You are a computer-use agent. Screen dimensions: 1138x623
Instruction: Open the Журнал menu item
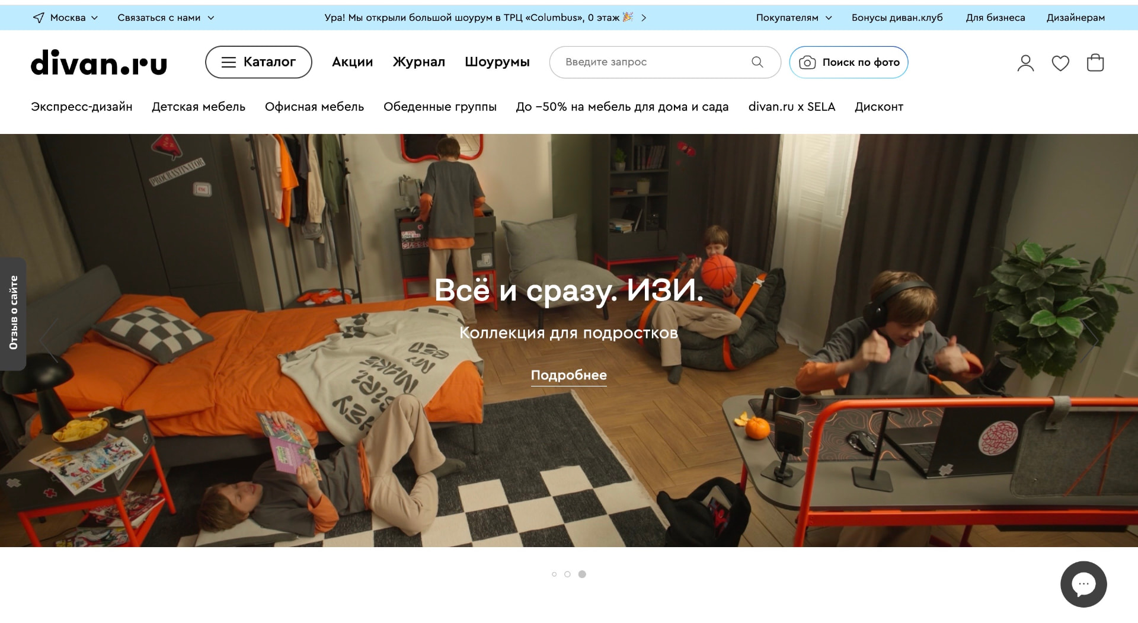point(418,62)
